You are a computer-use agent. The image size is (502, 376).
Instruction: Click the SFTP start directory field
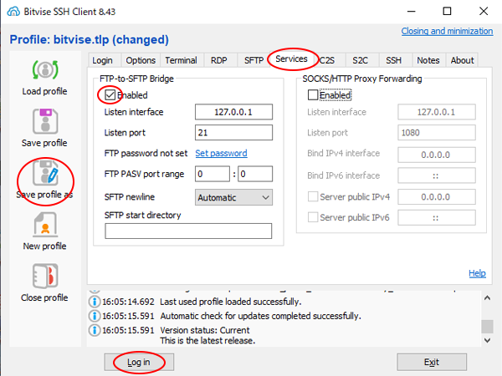[188, 231]
